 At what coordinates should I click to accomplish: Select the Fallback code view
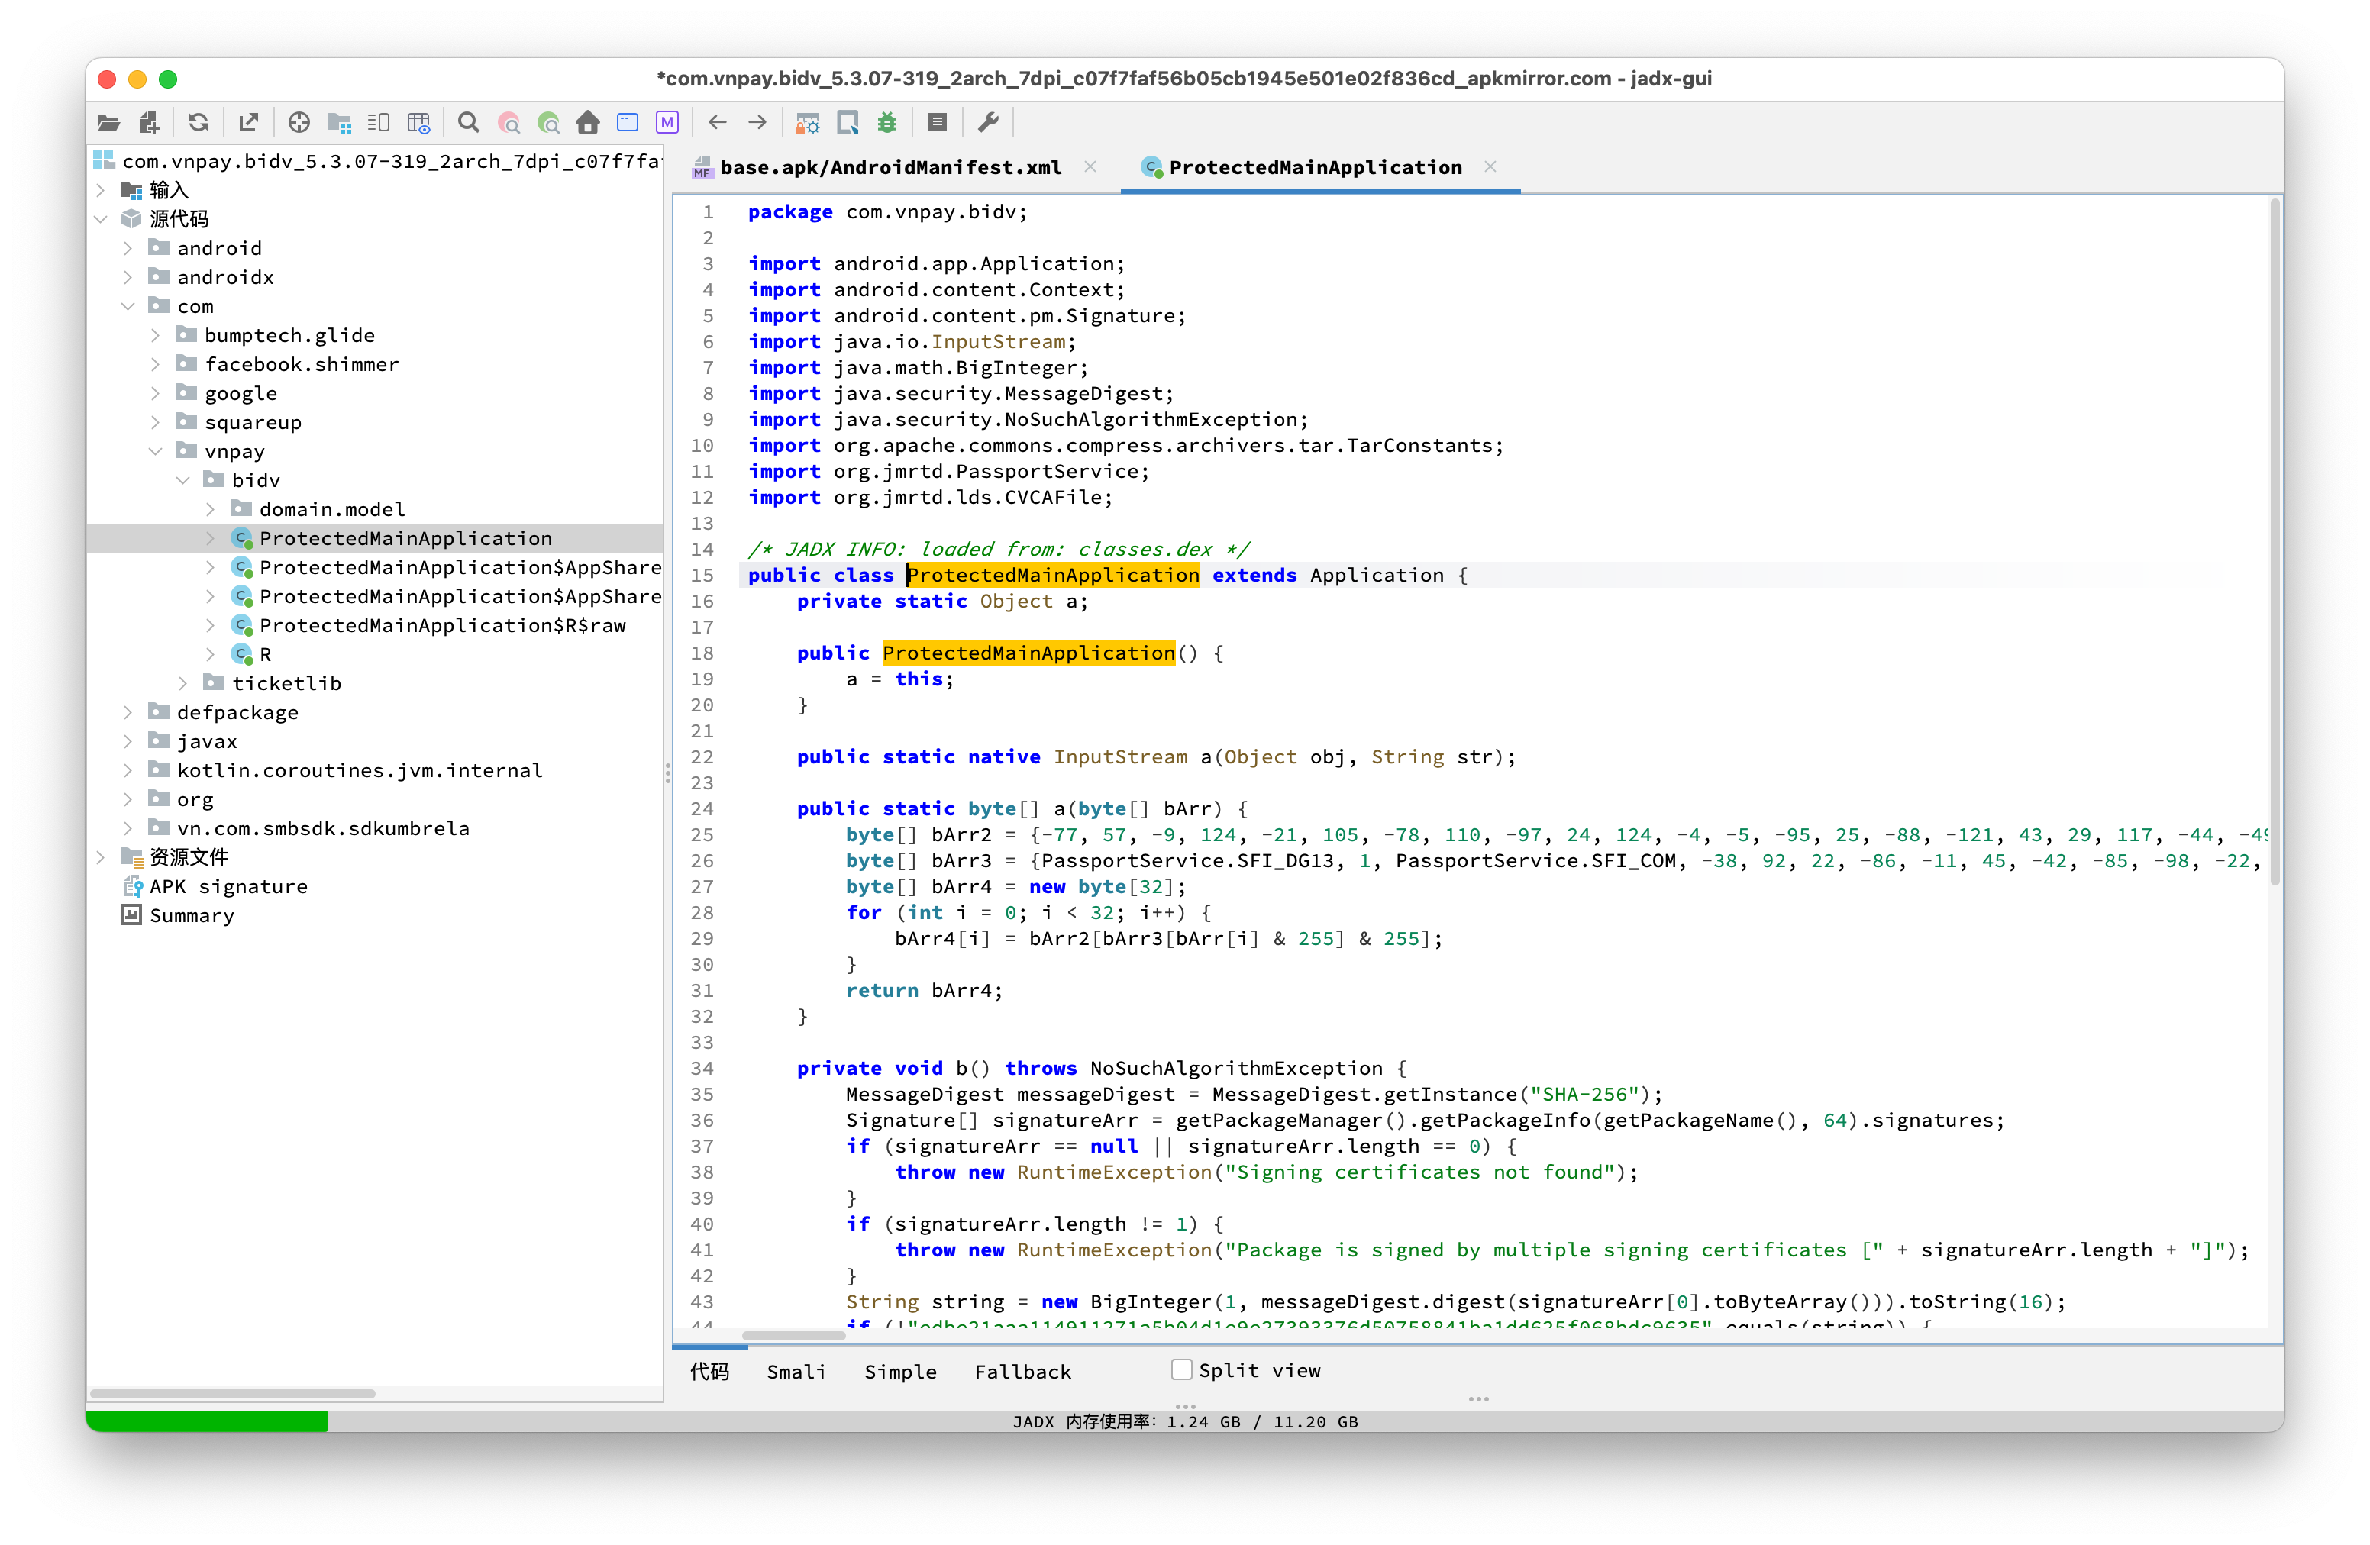(x=1022, y=1372)
